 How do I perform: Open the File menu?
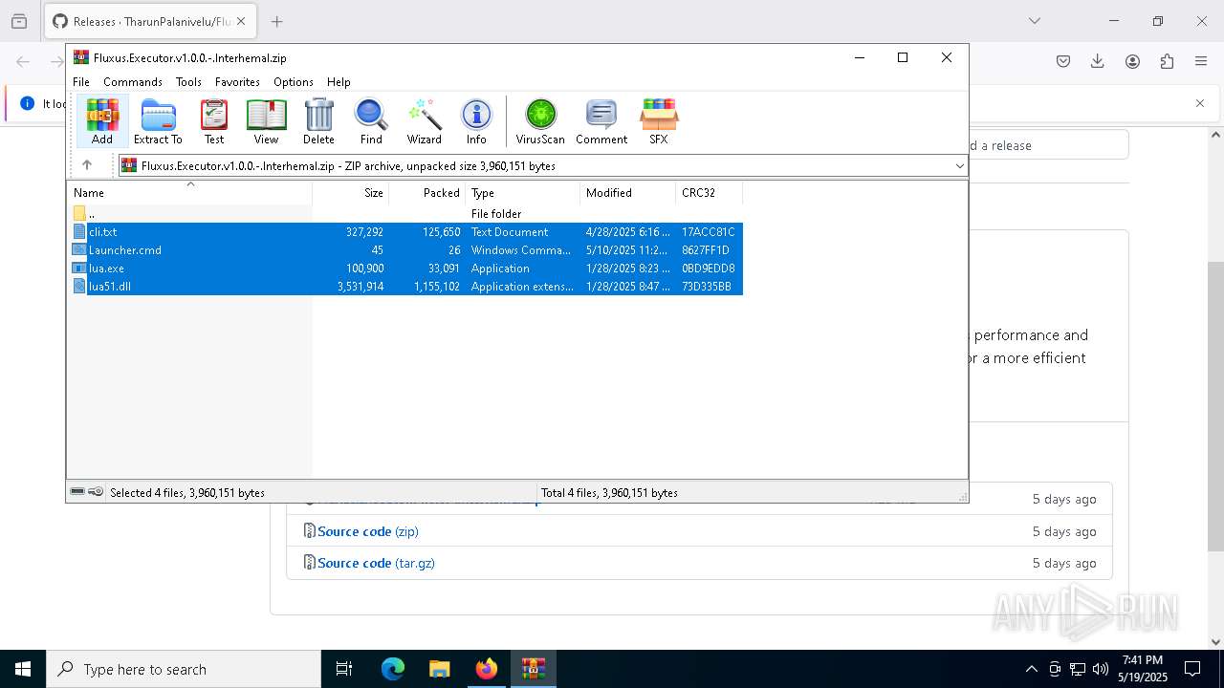[x=81, y=82]
